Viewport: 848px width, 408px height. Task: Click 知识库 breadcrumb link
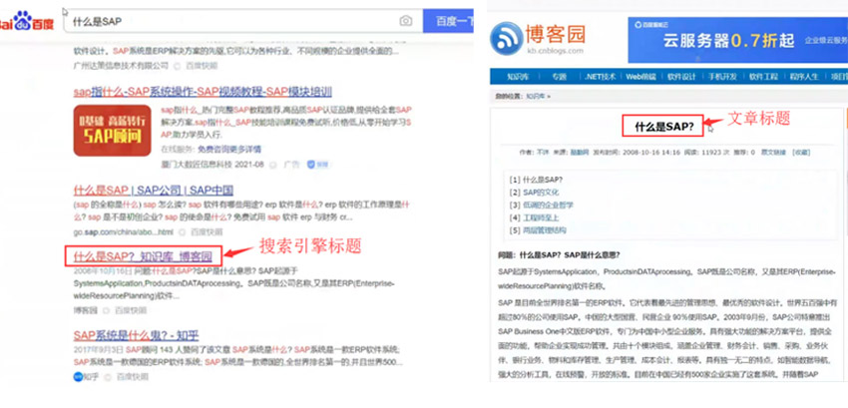click(536, 97)
